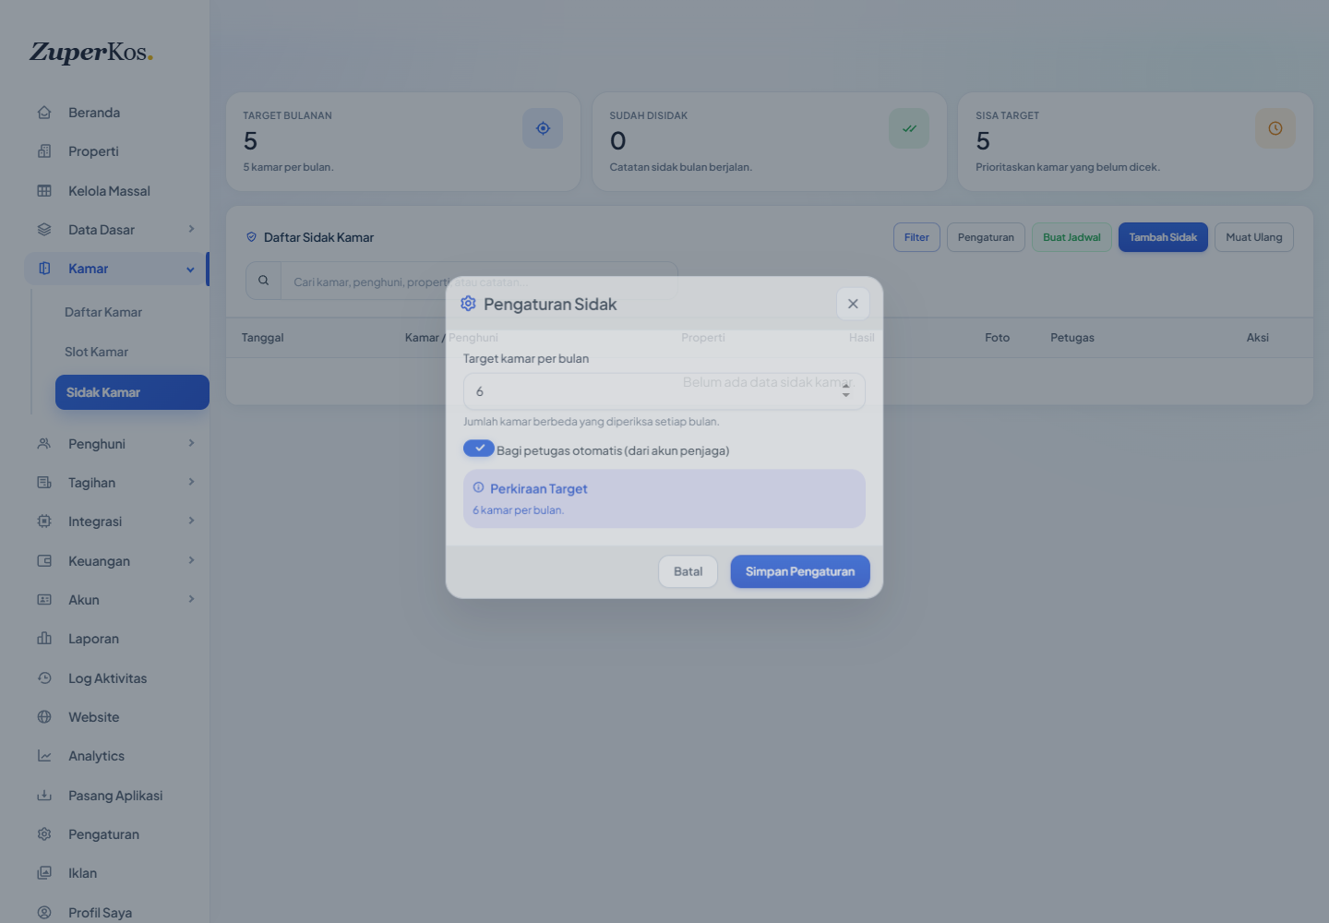Click the Analytics graph icon
Viewport: 1329px width, 923px height.
44,756
